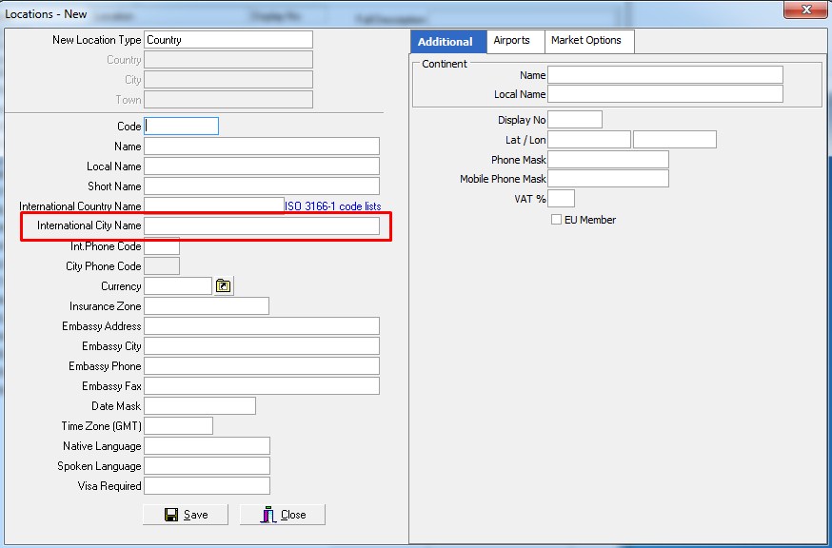Click the Phone Mask field
832x548 pixels.
pos(607,160)
